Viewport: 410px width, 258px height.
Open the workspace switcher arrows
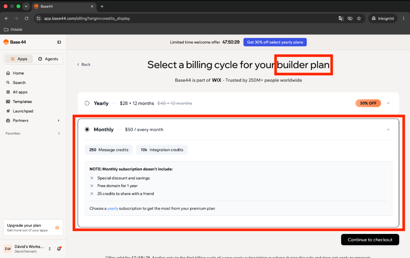click(50, 249)
